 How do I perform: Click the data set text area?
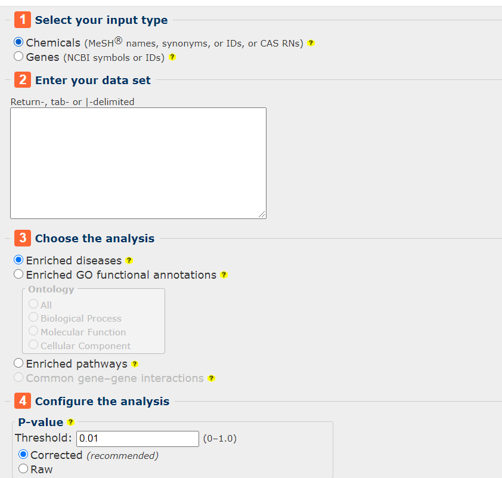pyautogui.click(x=138, y=164)
